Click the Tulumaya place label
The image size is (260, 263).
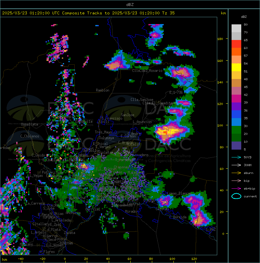pos(107,138)
